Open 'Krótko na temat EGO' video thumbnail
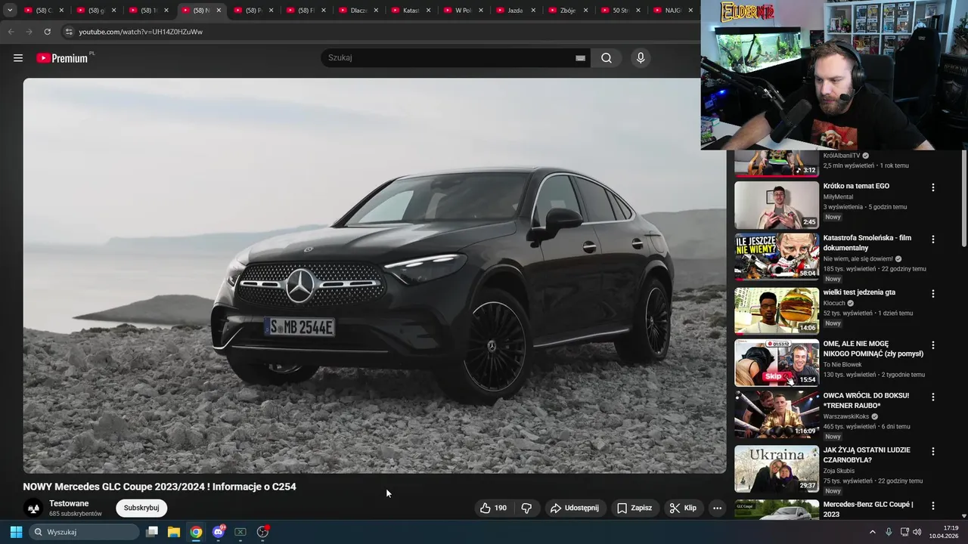Viewport: 968px width, 544px height. coord(777,205)
